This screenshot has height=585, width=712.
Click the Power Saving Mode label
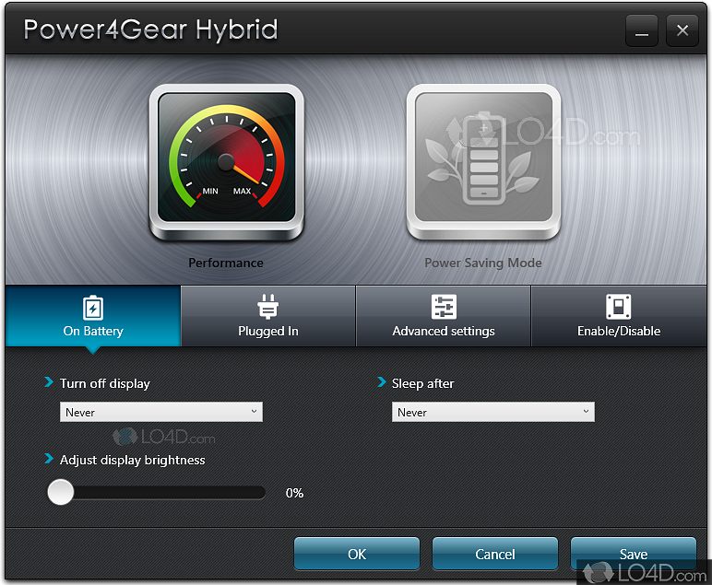[x=483, y=263]
